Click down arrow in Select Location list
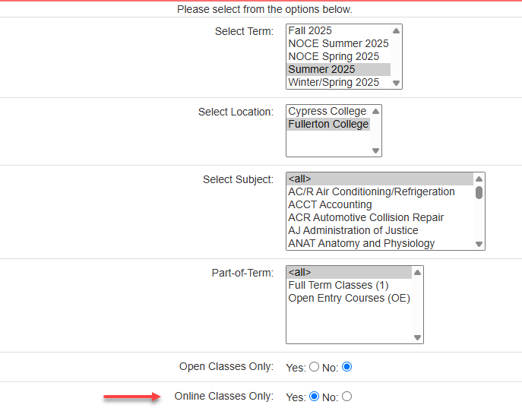The width and height of the screenshot is (522, 408). click(x=375, y=150)
